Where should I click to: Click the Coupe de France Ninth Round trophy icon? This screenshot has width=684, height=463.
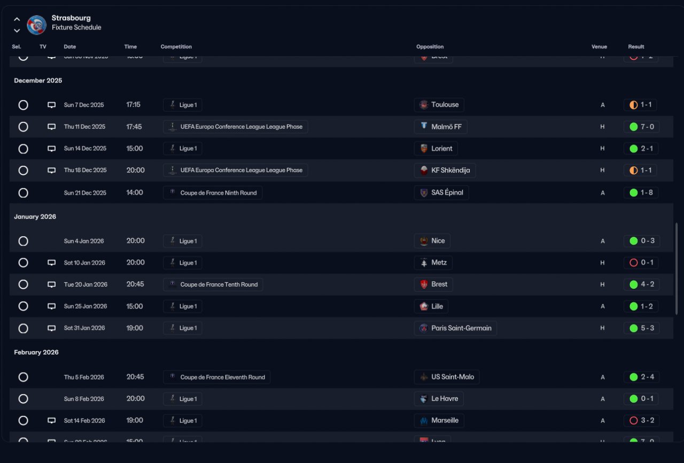172,192
